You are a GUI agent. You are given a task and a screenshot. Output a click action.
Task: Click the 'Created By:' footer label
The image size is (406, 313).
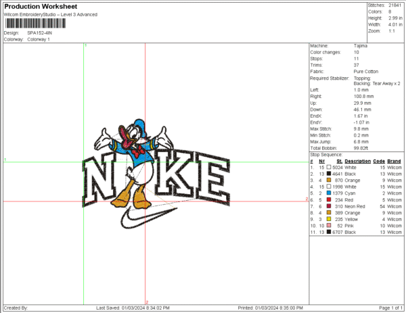click(16, 308)
